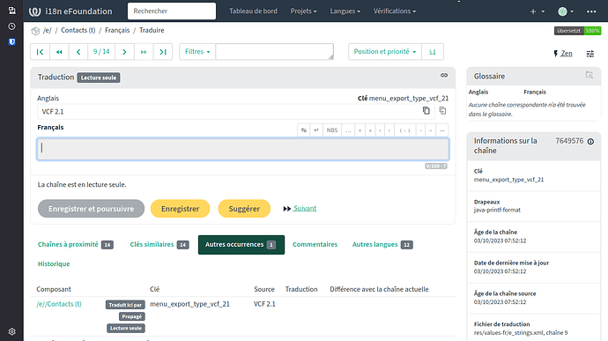Select the Autres occurrences tab
This screenshot has width=608, height=341.
point(241,245)
